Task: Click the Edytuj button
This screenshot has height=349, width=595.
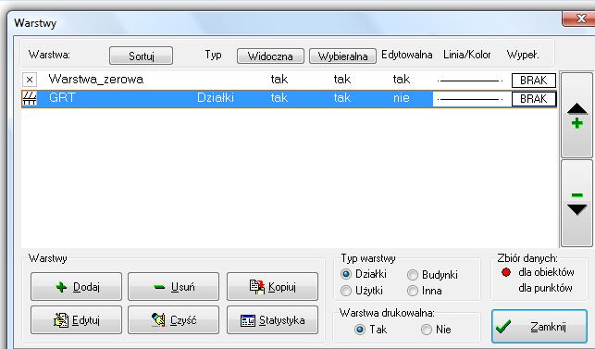Action: pos(76,320)
